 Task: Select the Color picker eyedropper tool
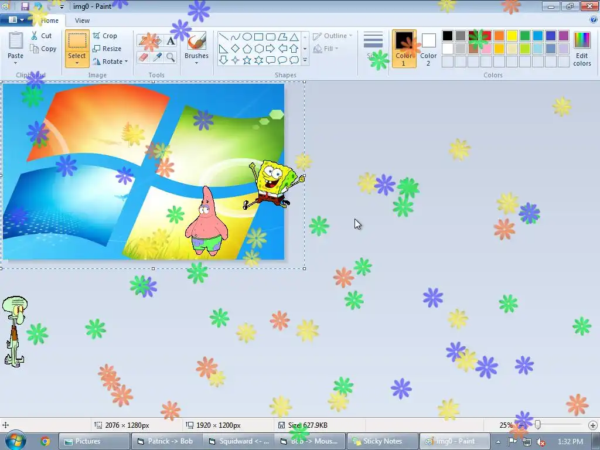coord(157,57)
